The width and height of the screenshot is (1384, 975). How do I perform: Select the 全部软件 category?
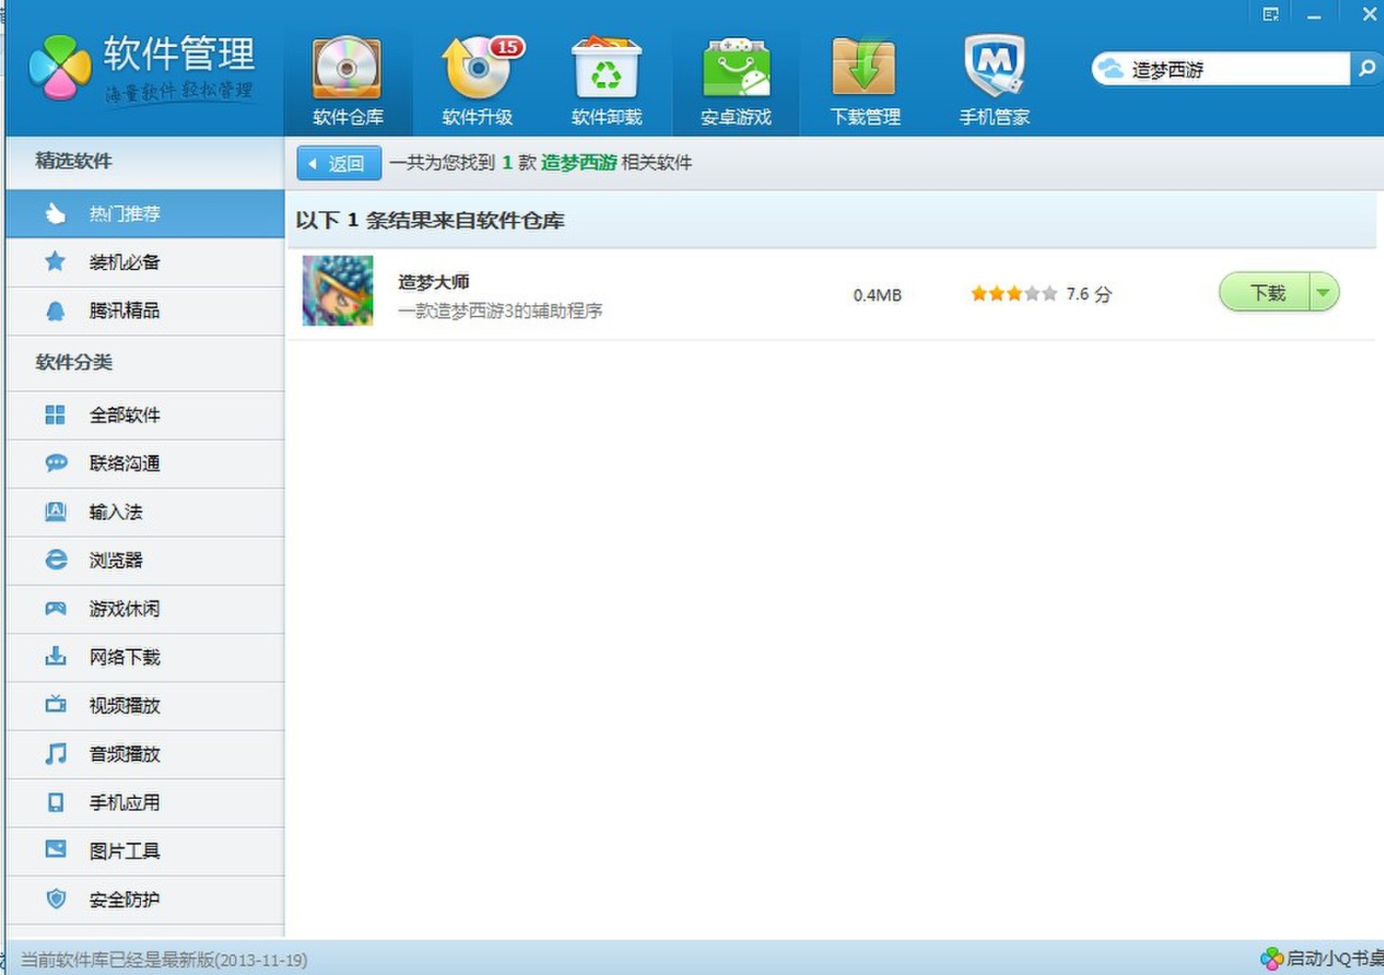pyautogui.click(x=125, y=415)
